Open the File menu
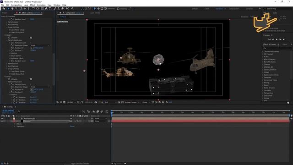This screenshot has height=165, width=293. coord(2,5)
